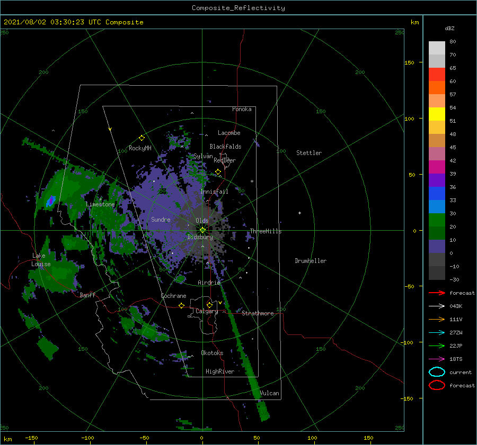Click the RedDeer city label
The image size is (477, 445).
tap(225, 160)
